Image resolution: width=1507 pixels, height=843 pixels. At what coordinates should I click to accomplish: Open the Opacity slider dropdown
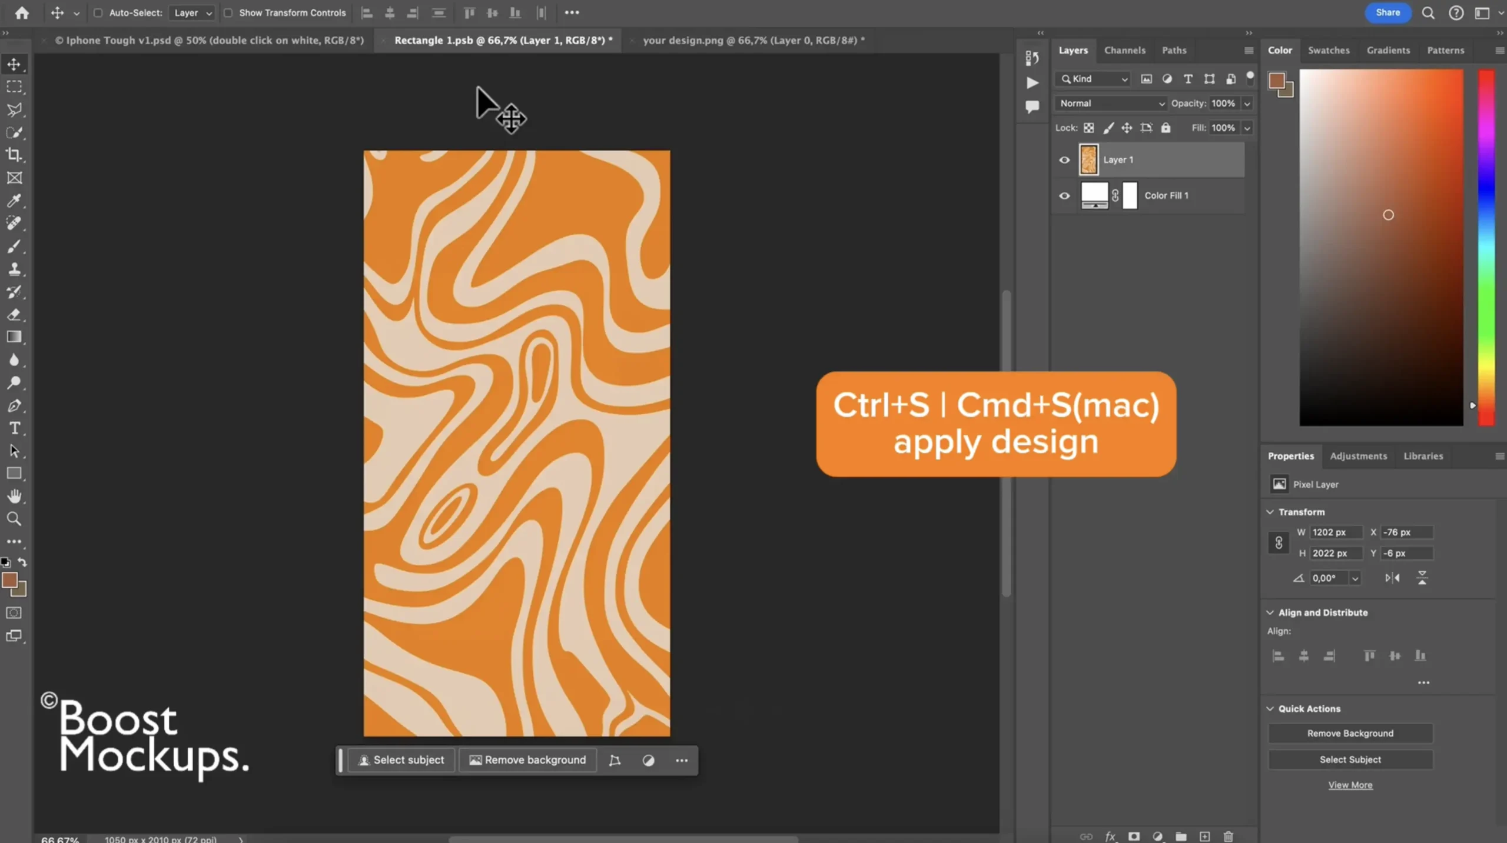pos(1247,104)
